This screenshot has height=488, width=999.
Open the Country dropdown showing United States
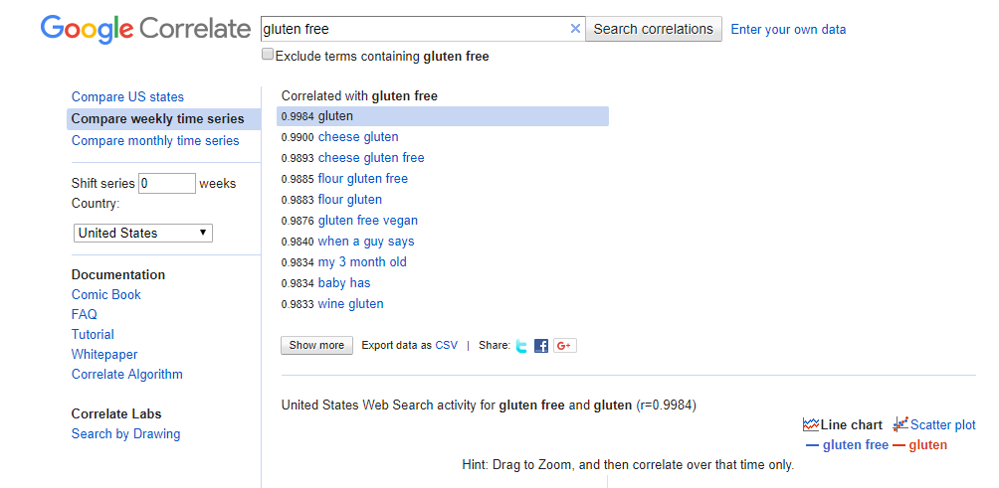click(143, 233)
